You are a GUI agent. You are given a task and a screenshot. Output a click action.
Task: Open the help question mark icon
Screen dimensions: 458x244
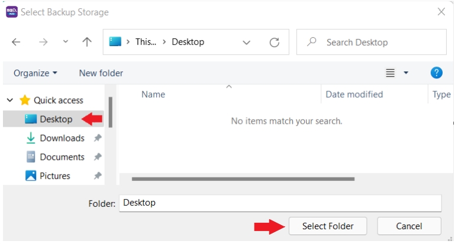pyautogui.click(x=436, y=73)
